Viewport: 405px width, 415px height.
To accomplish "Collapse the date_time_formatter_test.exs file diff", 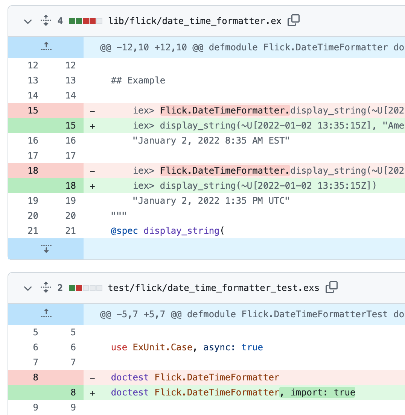I will tap(28, 288).
